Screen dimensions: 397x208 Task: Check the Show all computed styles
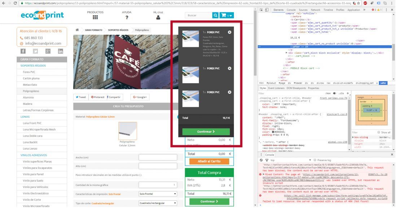click(x=379, y=132)
